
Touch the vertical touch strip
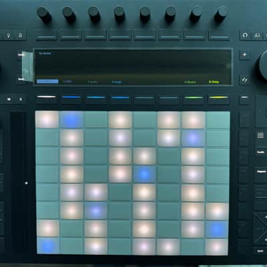17,182
